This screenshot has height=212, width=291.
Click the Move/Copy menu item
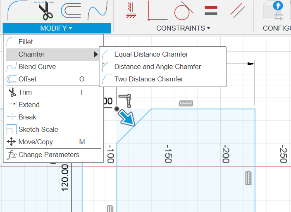click(x=36, y=142)
